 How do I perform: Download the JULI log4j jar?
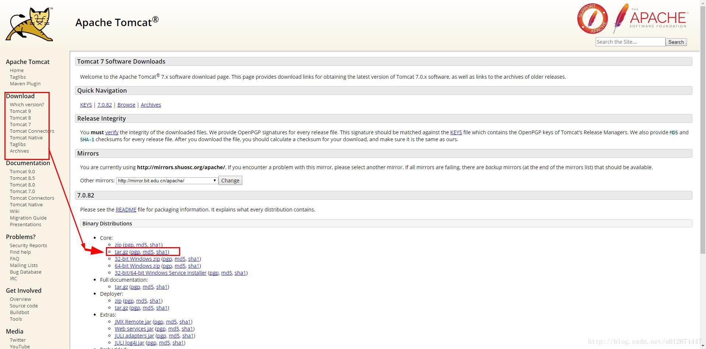click(129, 343)
